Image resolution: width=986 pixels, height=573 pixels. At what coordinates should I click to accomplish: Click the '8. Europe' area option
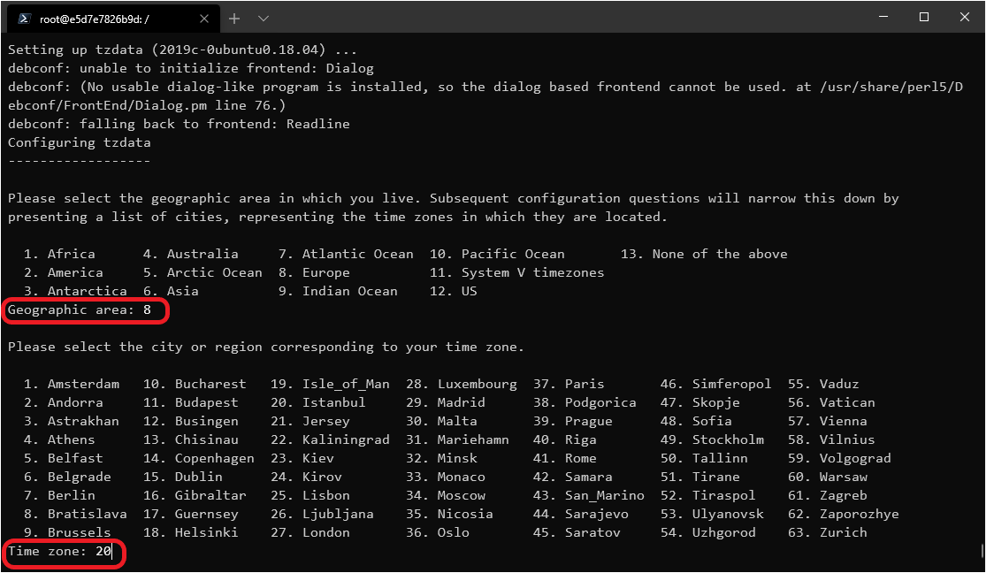314,272
